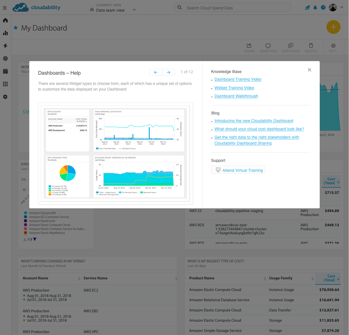The height and width of the screenshot is (335, 349).
Task: Open the lightning bolt sidebar icon
Action: point(5,46)
